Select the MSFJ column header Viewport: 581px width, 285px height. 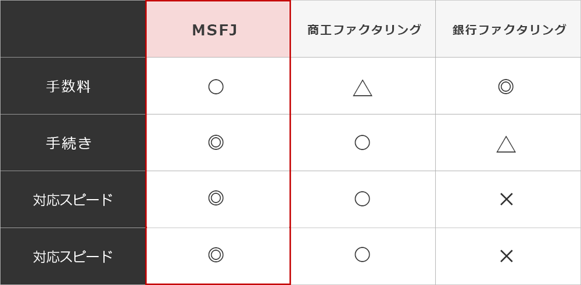215,30
